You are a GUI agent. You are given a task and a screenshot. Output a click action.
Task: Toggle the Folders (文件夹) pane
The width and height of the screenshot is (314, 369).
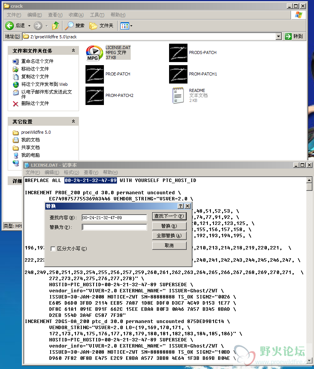click(102, 26)
